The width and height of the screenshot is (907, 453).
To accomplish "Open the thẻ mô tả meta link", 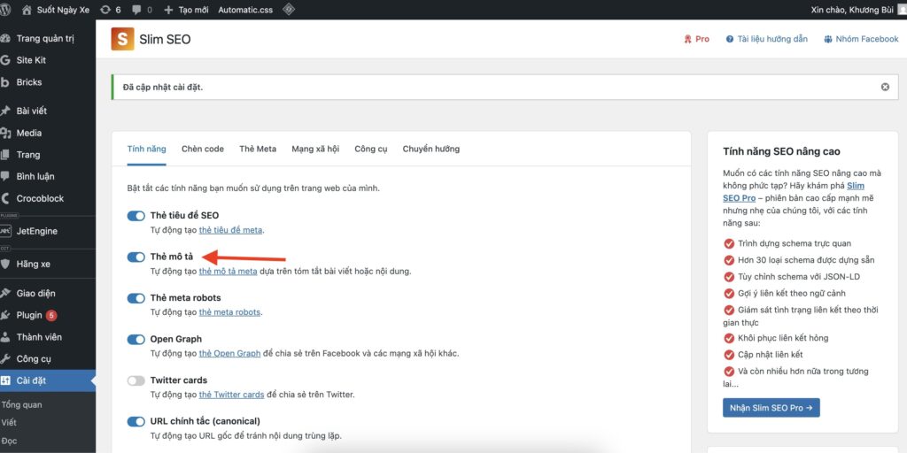I will [x=228, y=271].
